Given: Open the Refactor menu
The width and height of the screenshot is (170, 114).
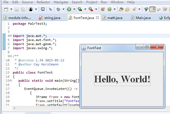Looking at the screenshot, I should [x=43, y=2].
